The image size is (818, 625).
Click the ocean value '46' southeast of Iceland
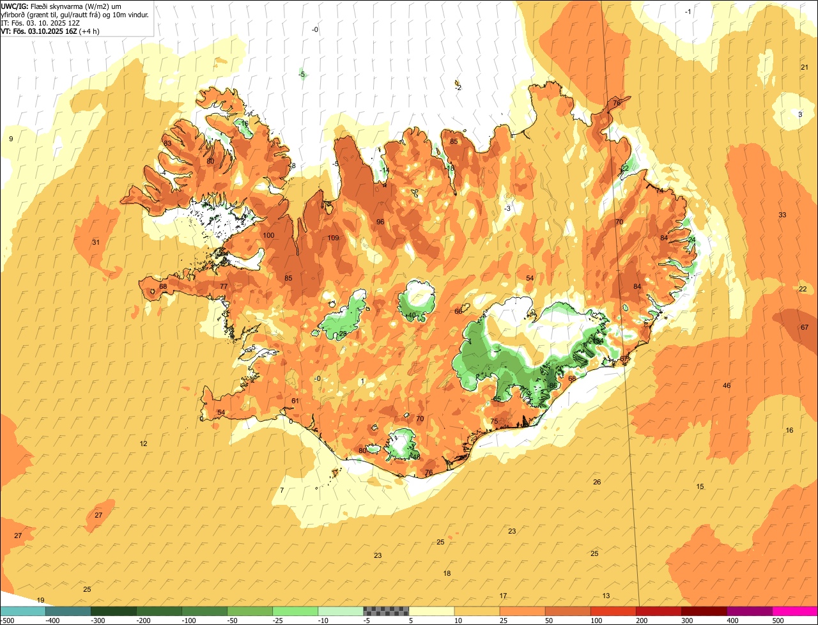click(727, 385)
